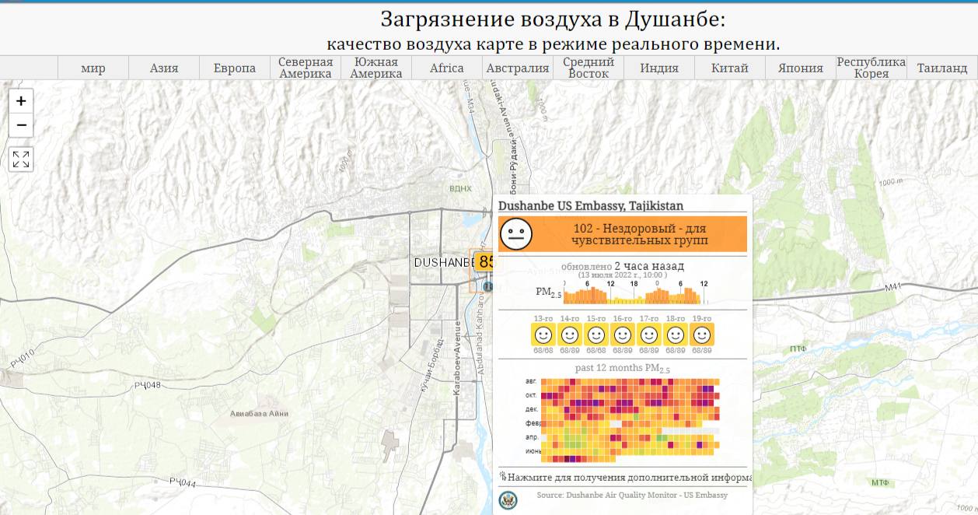Select the yellow 85 AQI map marker

(484, 261)
